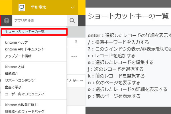Click the 'e : 選択したレコードを編集する' line

click(121, 62)
